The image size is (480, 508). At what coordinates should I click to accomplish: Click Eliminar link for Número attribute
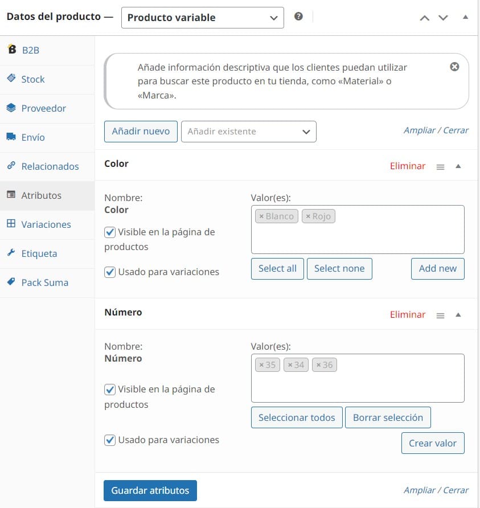coord(408,314)
